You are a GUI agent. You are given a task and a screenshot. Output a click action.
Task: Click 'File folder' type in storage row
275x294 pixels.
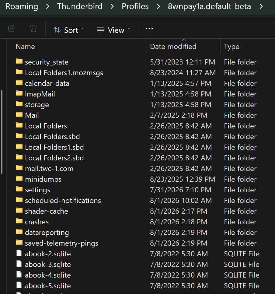[240, 105]
